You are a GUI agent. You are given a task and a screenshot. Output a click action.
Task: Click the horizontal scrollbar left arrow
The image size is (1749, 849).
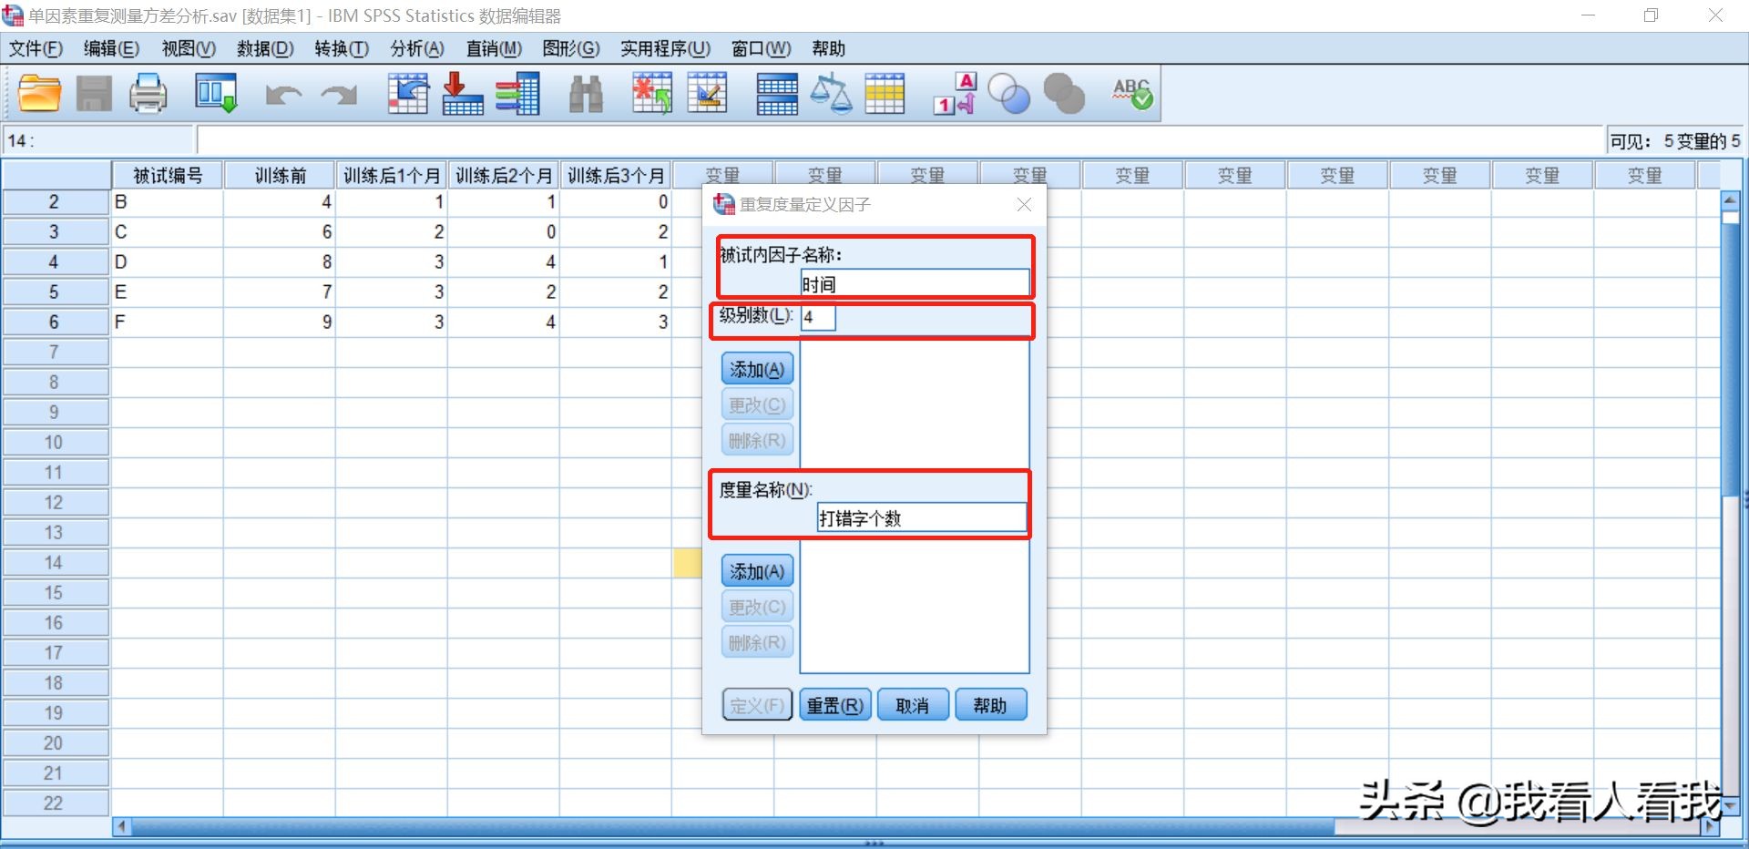tap(122, 827)
